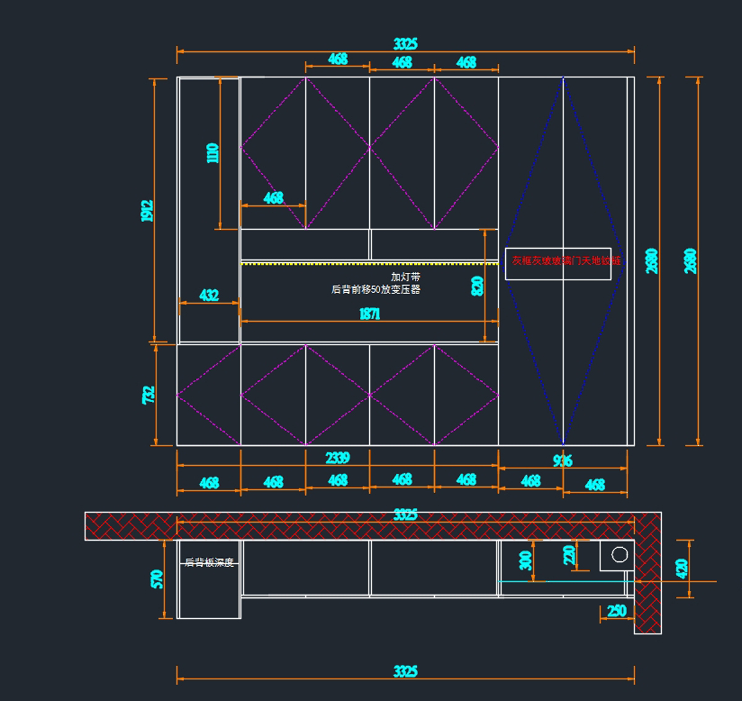Click the 后背板深度 label in plan view
Viewport: 742px width, 701px height.
pyautogui.click(x=209, y=562)
